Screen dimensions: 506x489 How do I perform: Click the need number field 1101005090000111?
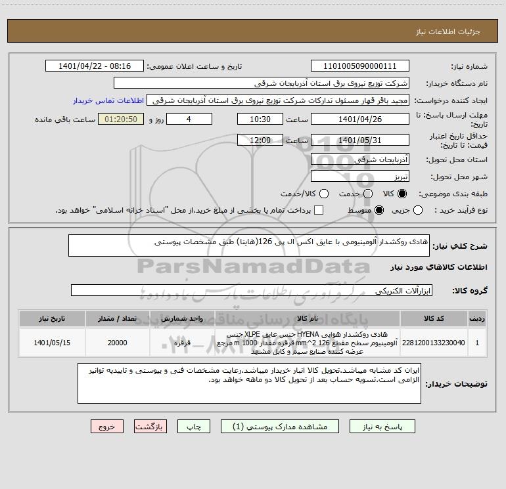[x=360, y=66]
